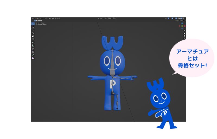This screenshot has width=217, height=139.
Task: Choose the Move tool
Action: (x=33, y=30)
